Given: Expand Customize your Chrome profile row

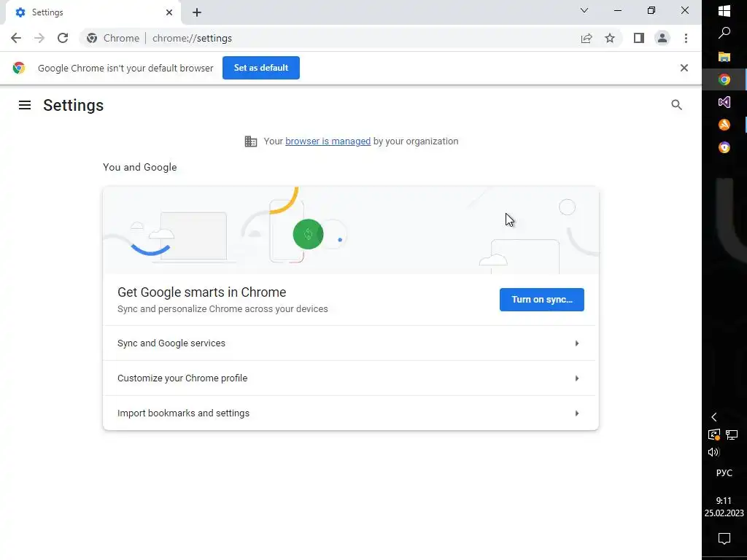Looking at the screenshot, I should (x=349, y=378).
